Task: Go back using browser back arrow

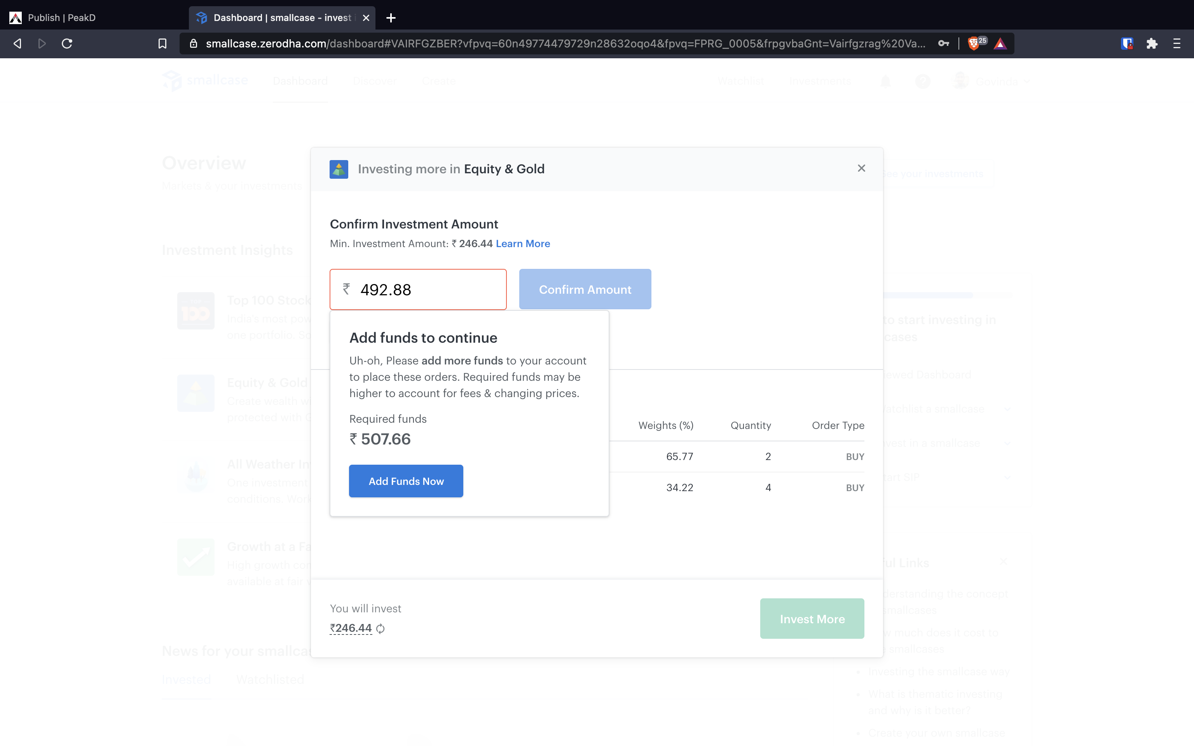Action: point(17,44)
